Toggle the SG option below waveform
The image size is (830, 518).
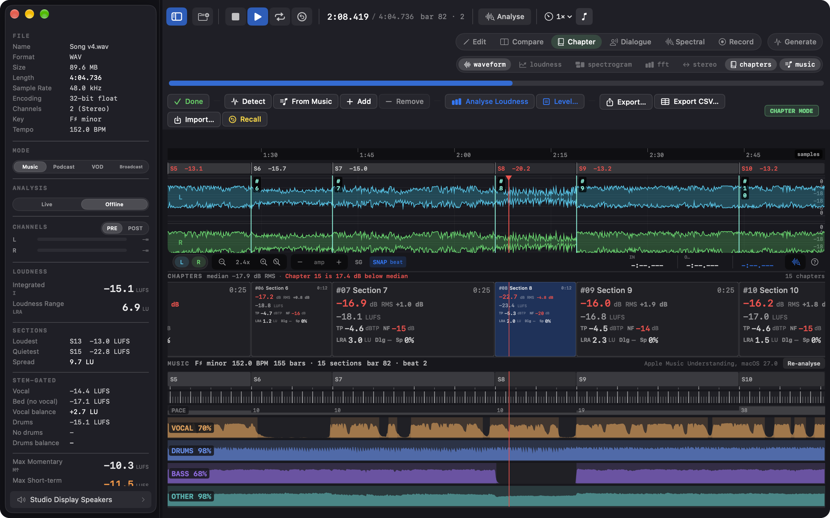358,262
